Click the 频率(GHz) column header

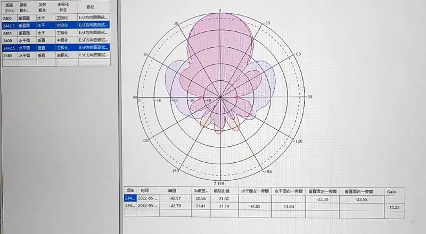pyautogui.click(x=9, y=8)
